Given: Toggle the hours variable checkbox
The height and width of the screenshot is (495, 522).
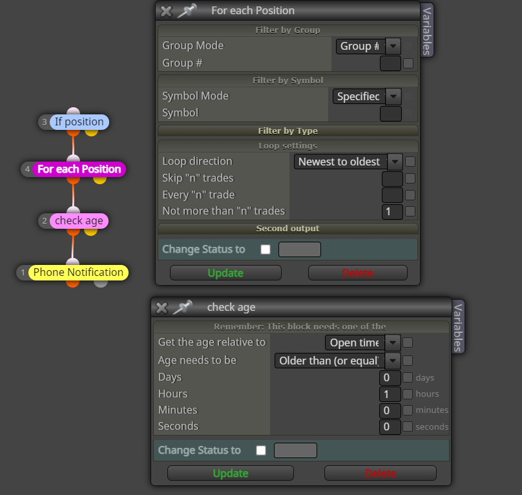Looking at the screenshot, I should (x=408, y=394).
